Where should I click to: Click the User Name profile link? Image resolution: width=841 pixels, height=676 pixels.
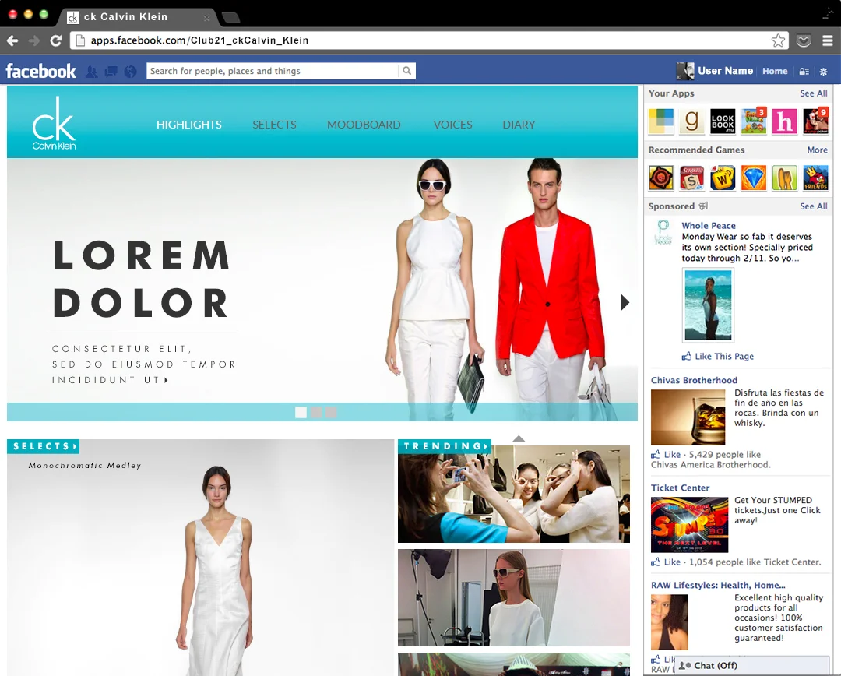[x=725, y=71]
